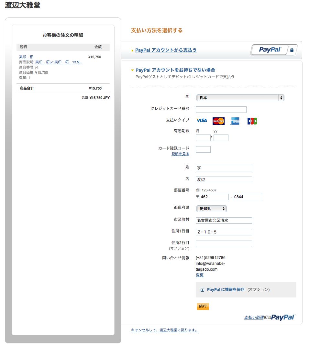Click the 商品価格: ¥15,750 line
Image resolution: width=310 pixels, height=345 pixels.
click(33, 73)
